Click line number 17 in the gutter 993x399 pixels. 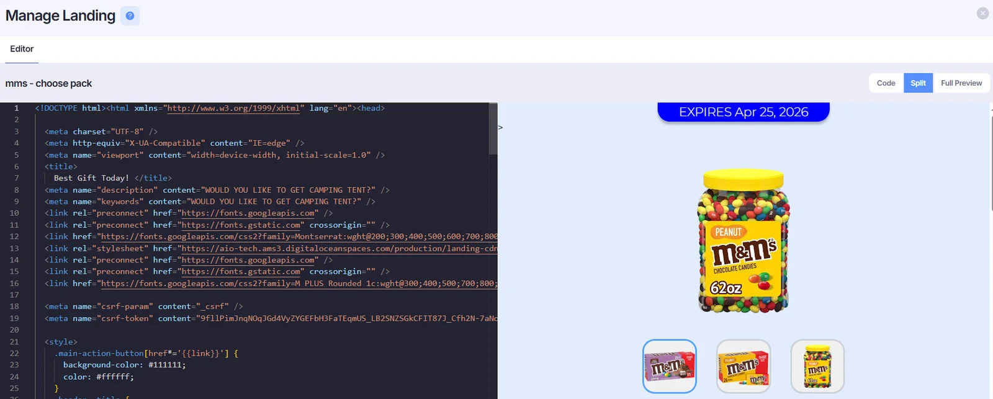pos(14,295)
